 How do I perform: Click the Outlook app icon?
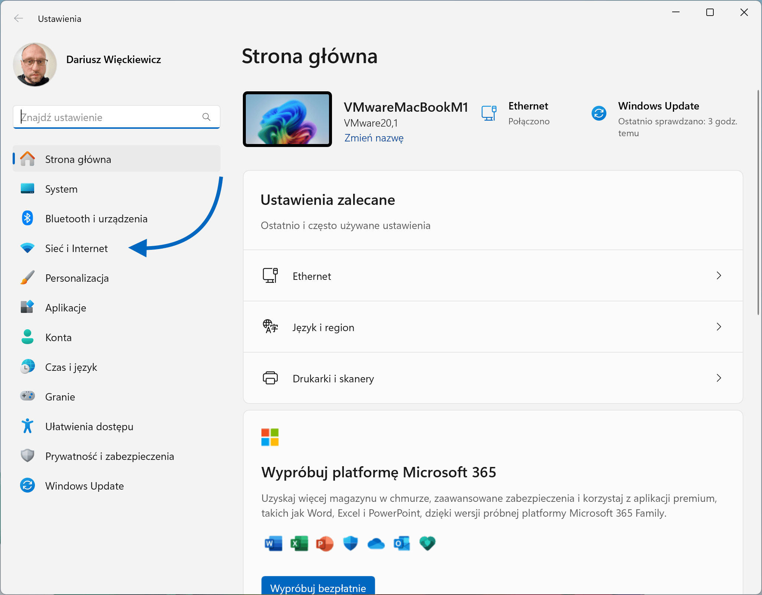click(402, 544)
